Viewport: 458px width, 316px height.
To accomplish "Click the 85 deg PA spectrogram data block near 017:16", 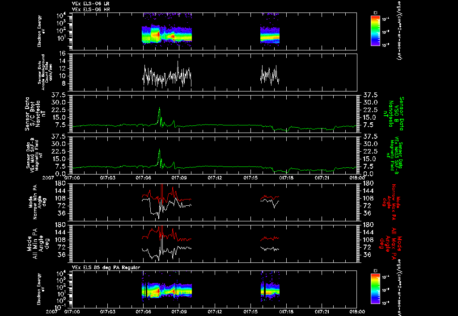I will pos(270,291).
